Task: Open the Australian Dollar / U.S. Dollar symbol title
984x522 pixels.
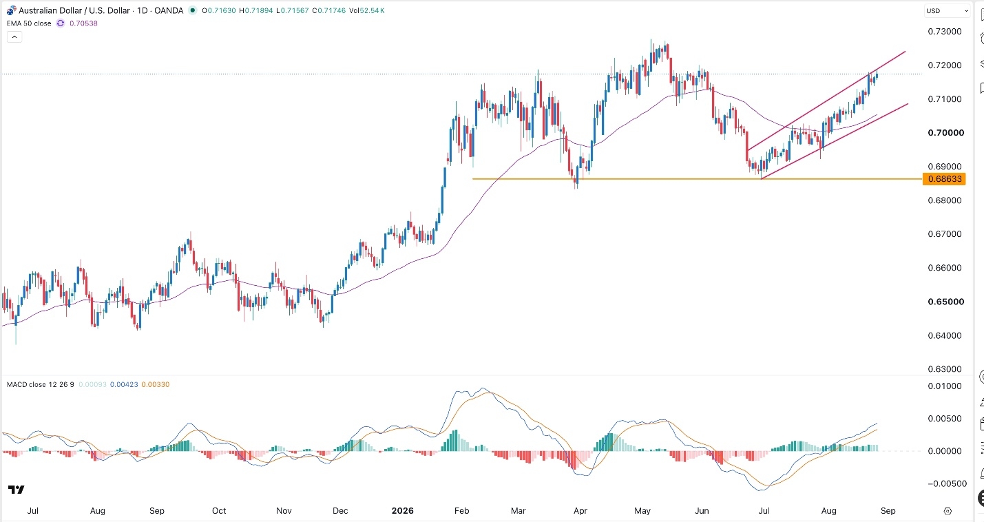Action: [x=74, y=10]
